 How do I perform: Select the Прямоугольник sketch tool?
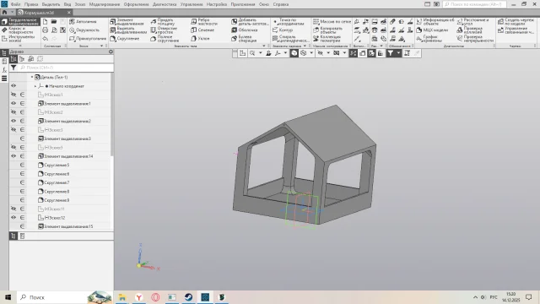pos(88,39)
